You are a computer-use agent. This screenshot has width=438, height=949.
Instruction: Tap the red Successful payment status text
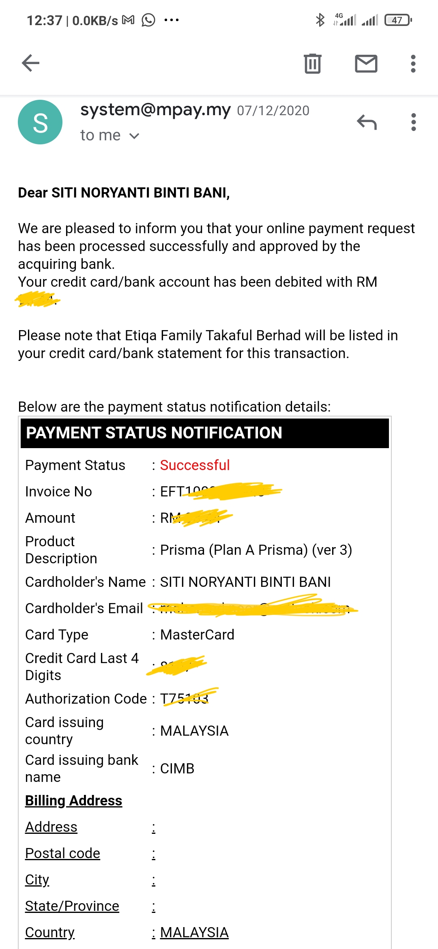click(195, 465)
